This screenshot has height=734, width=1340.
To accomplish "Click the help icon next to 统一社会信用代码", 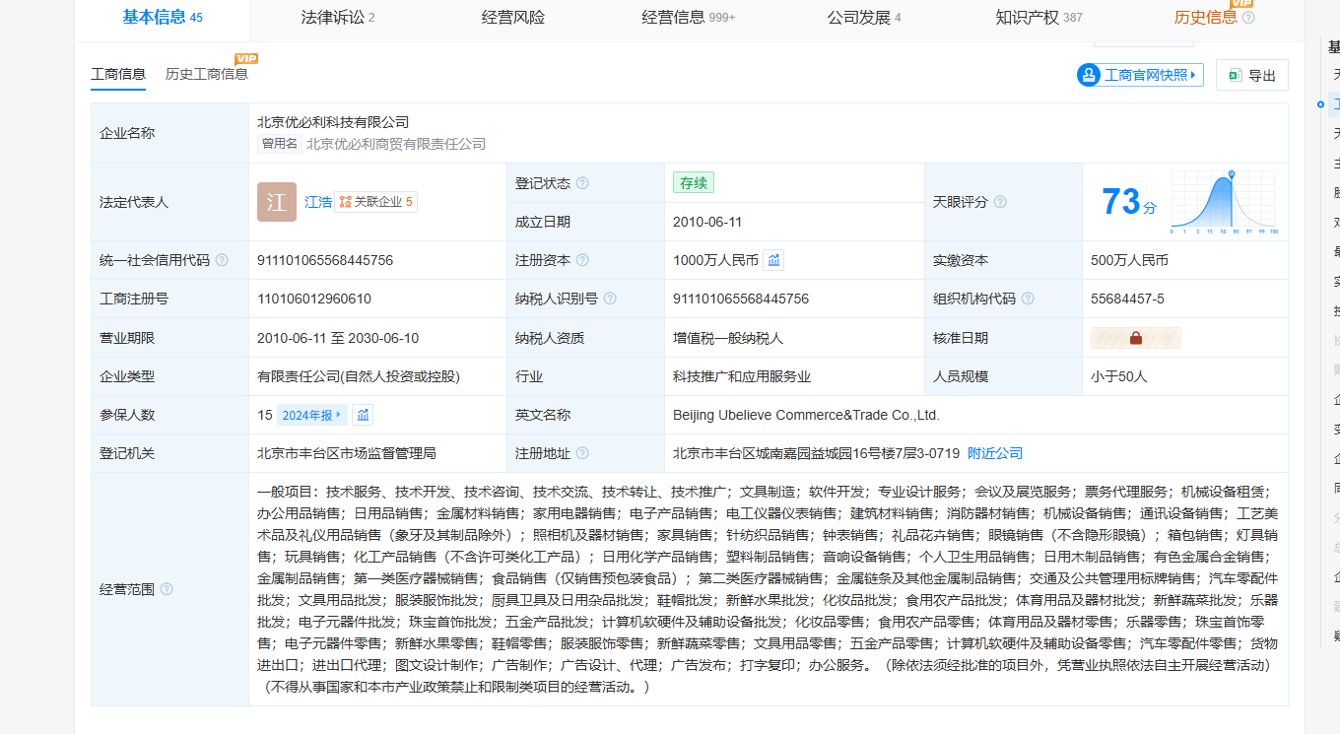I will tap(222, 260).
